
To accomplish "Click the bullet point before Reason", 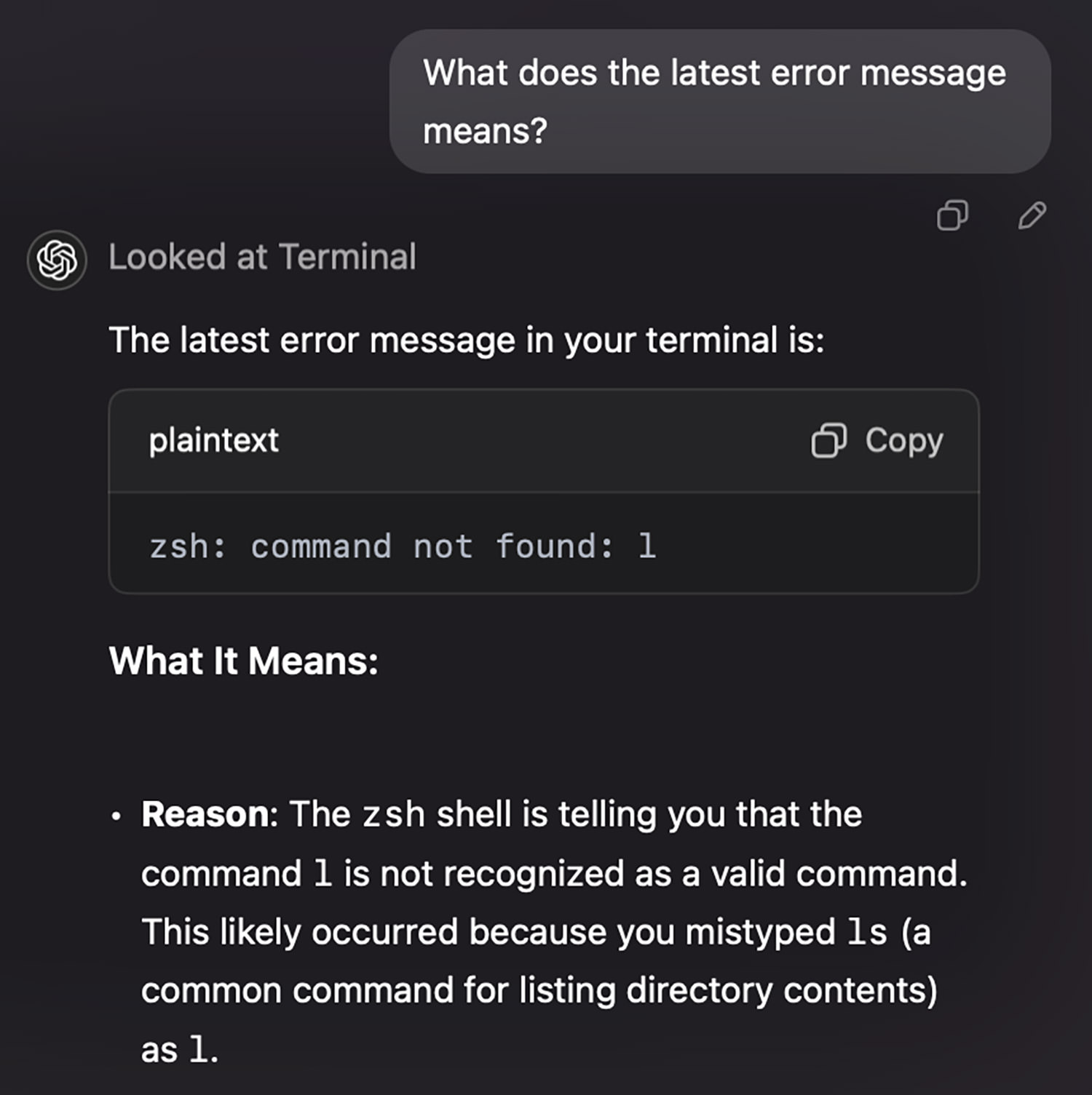I will pos(116,816).
